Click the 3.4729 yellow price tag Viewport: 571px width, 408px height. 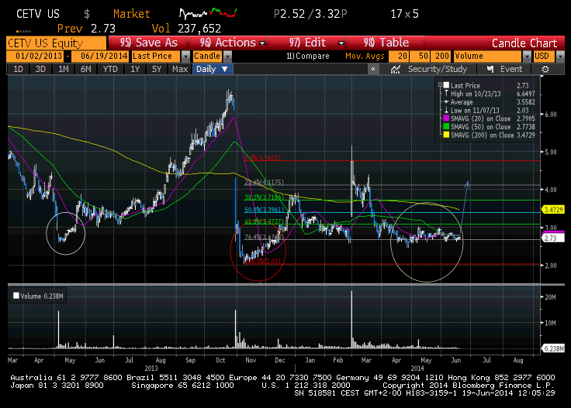click(x=553, y=210)
